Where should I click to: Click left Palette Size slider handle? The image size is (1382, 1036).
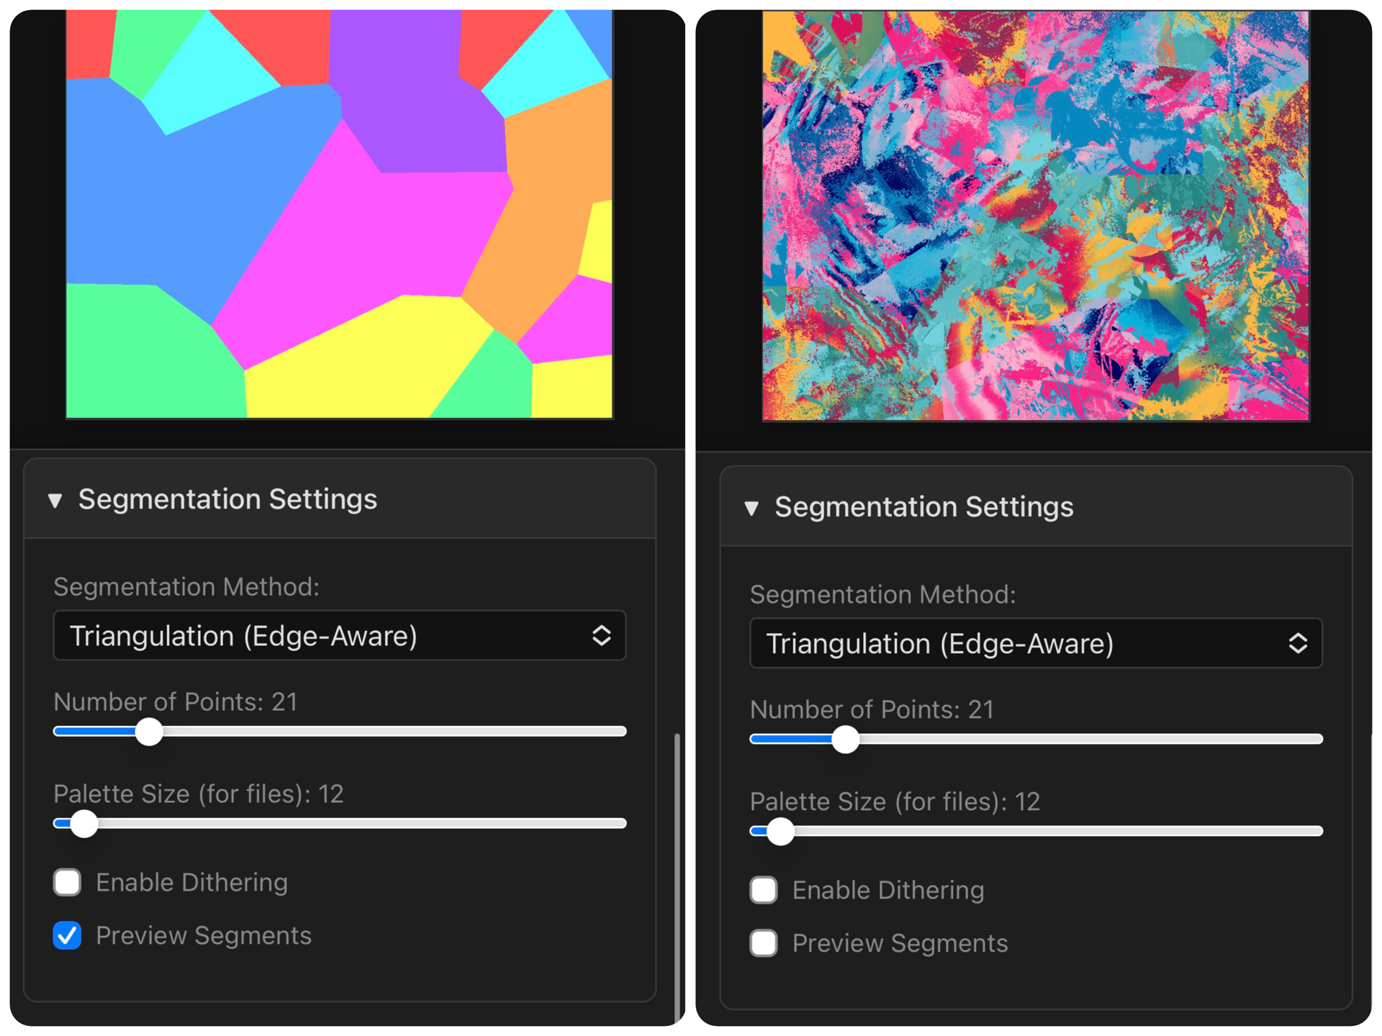click(84, 824)
